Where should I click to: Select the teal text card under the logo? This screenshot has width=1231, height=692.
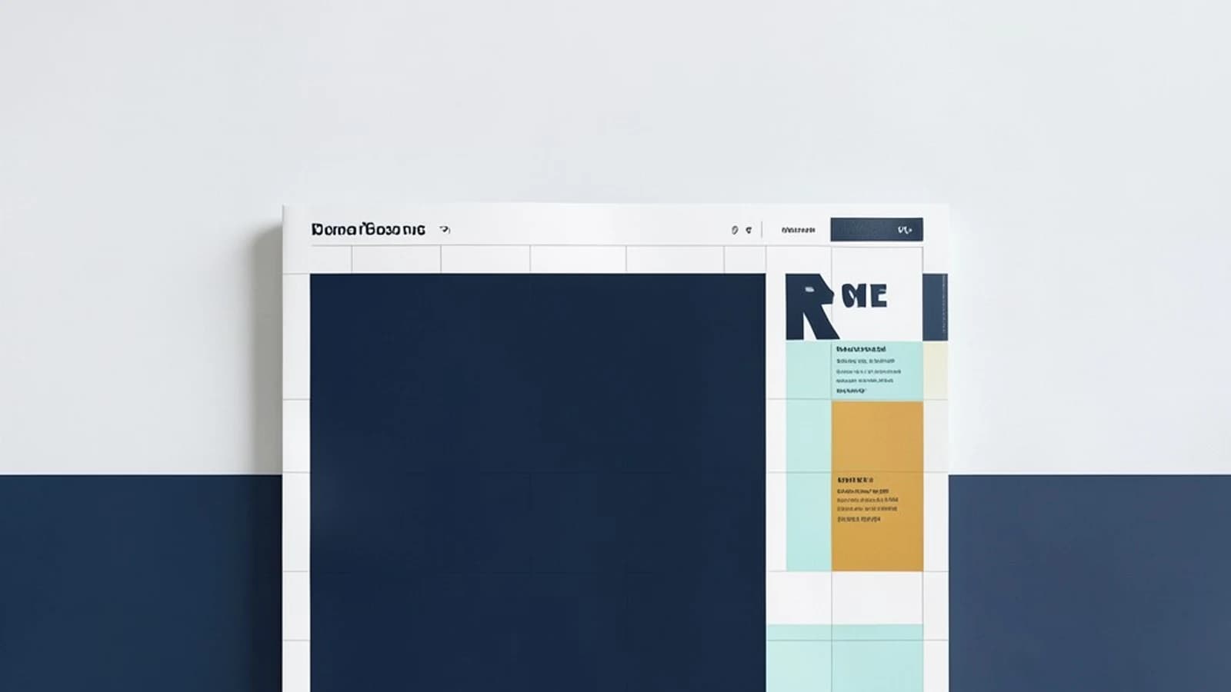(877, 371)
